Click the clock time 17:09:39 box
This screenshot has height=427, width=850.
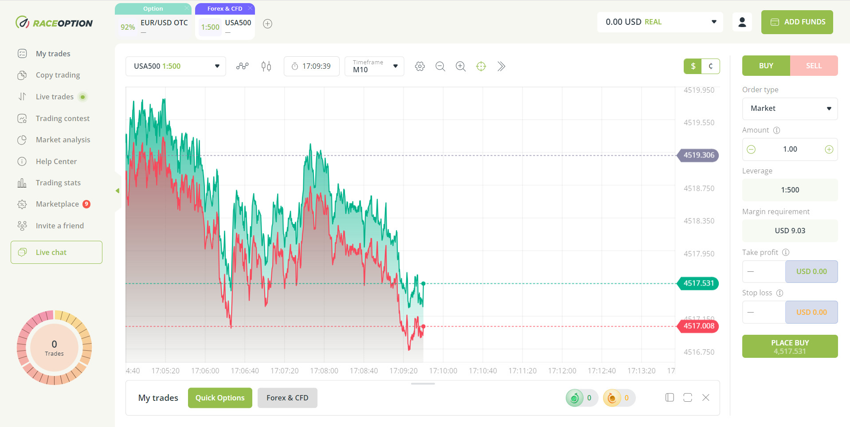(312, 66)
